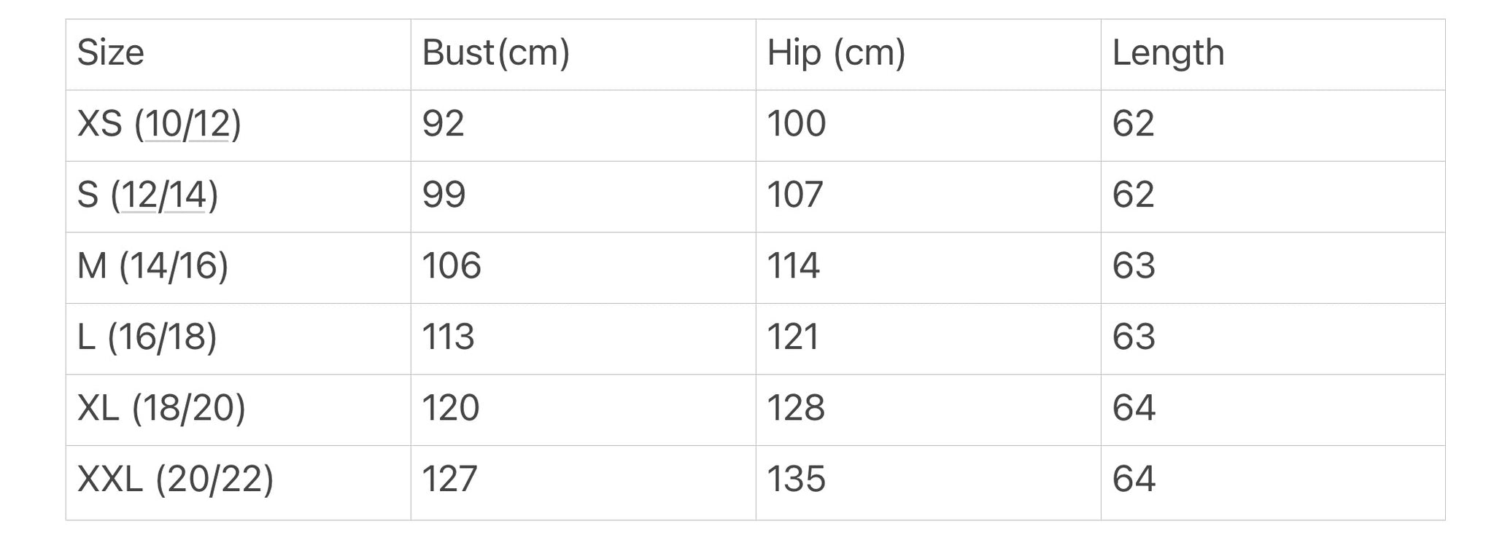The height and width of the screenshot is (540, 1494).
Task: Click bust measurement 113
Action: coord(584,339)
